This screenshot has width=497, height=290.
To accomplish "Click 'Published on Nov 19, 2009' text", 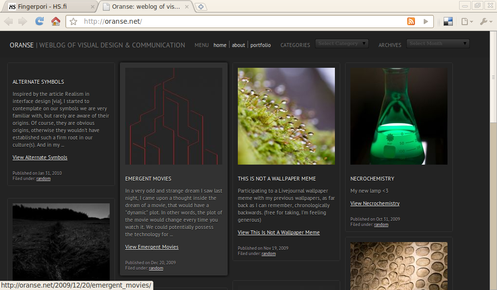I will pos(263,248).
